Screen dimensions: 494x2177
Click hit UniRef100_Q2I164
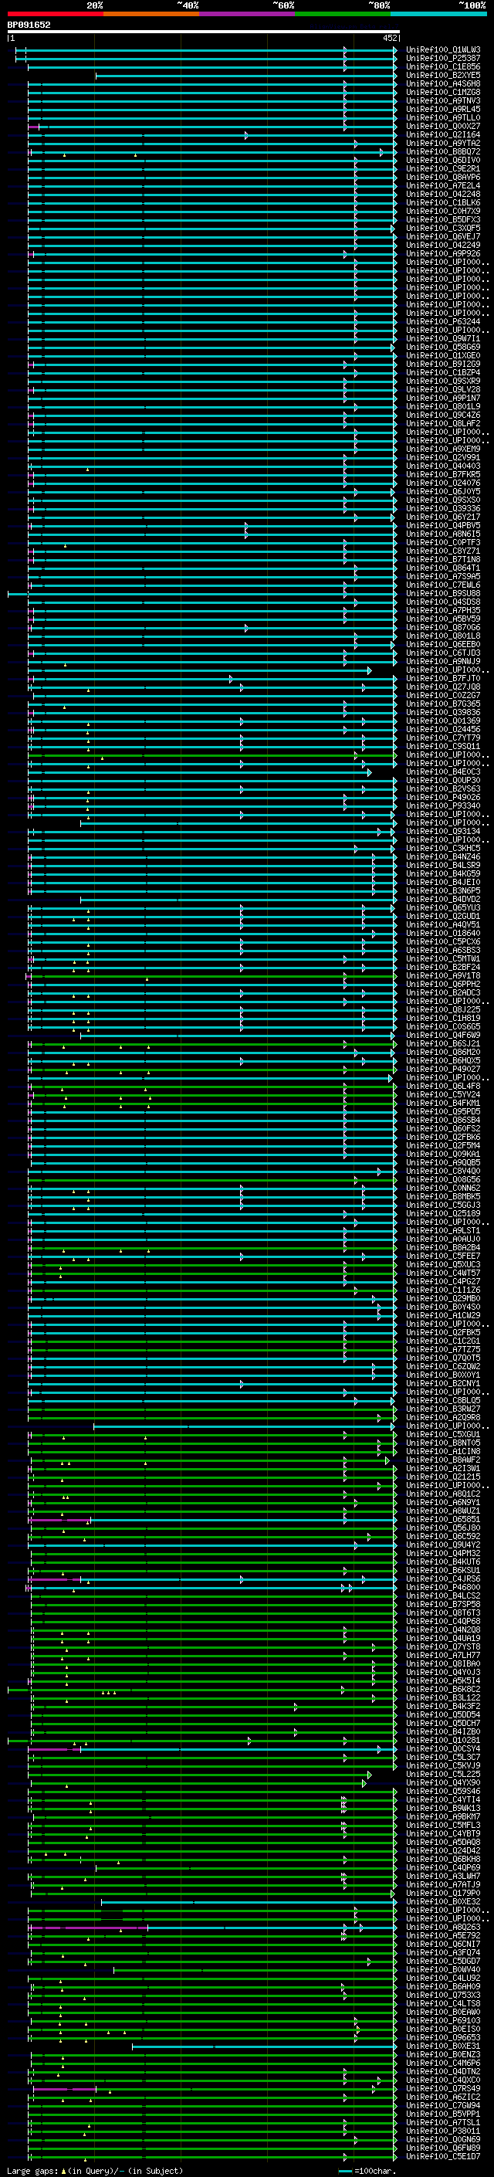point(443,134)
